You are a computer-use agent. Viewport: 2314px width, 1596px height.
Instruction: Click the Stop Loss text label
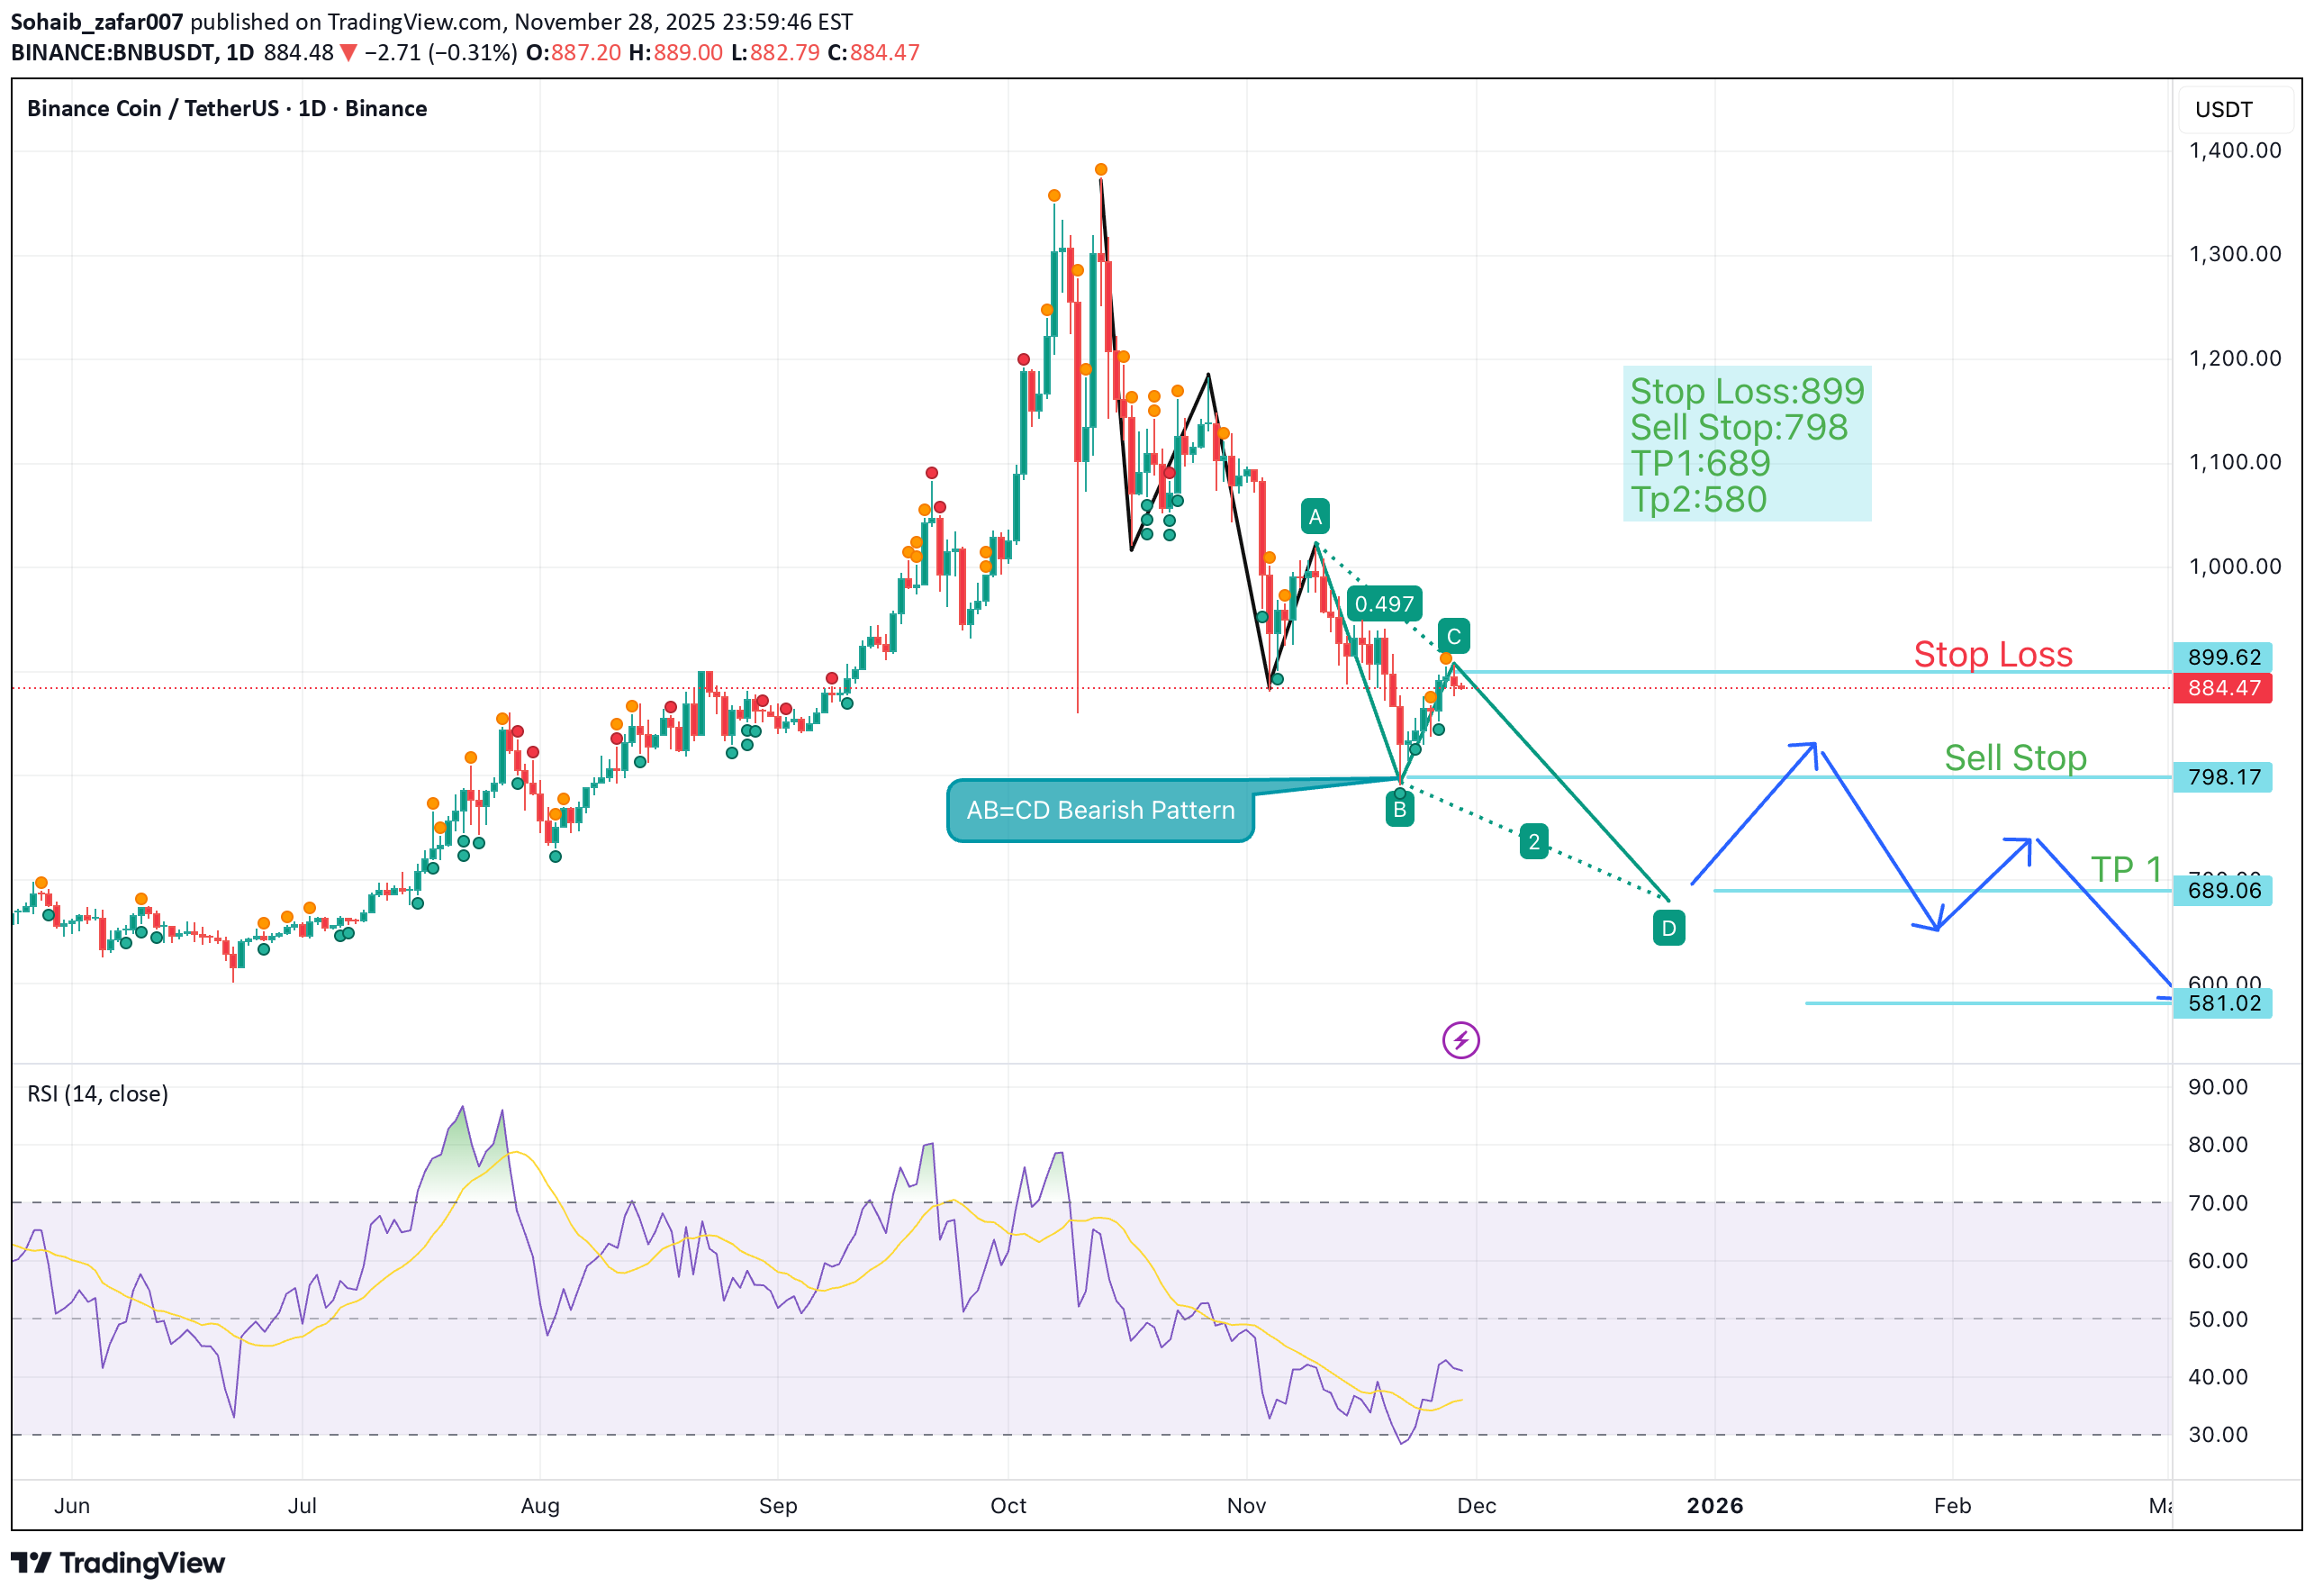tap(1993, 654)
